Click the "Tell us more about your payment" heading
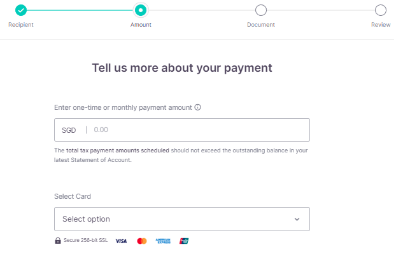The width and height of the screenshot is (396, 254). [182, 67]
